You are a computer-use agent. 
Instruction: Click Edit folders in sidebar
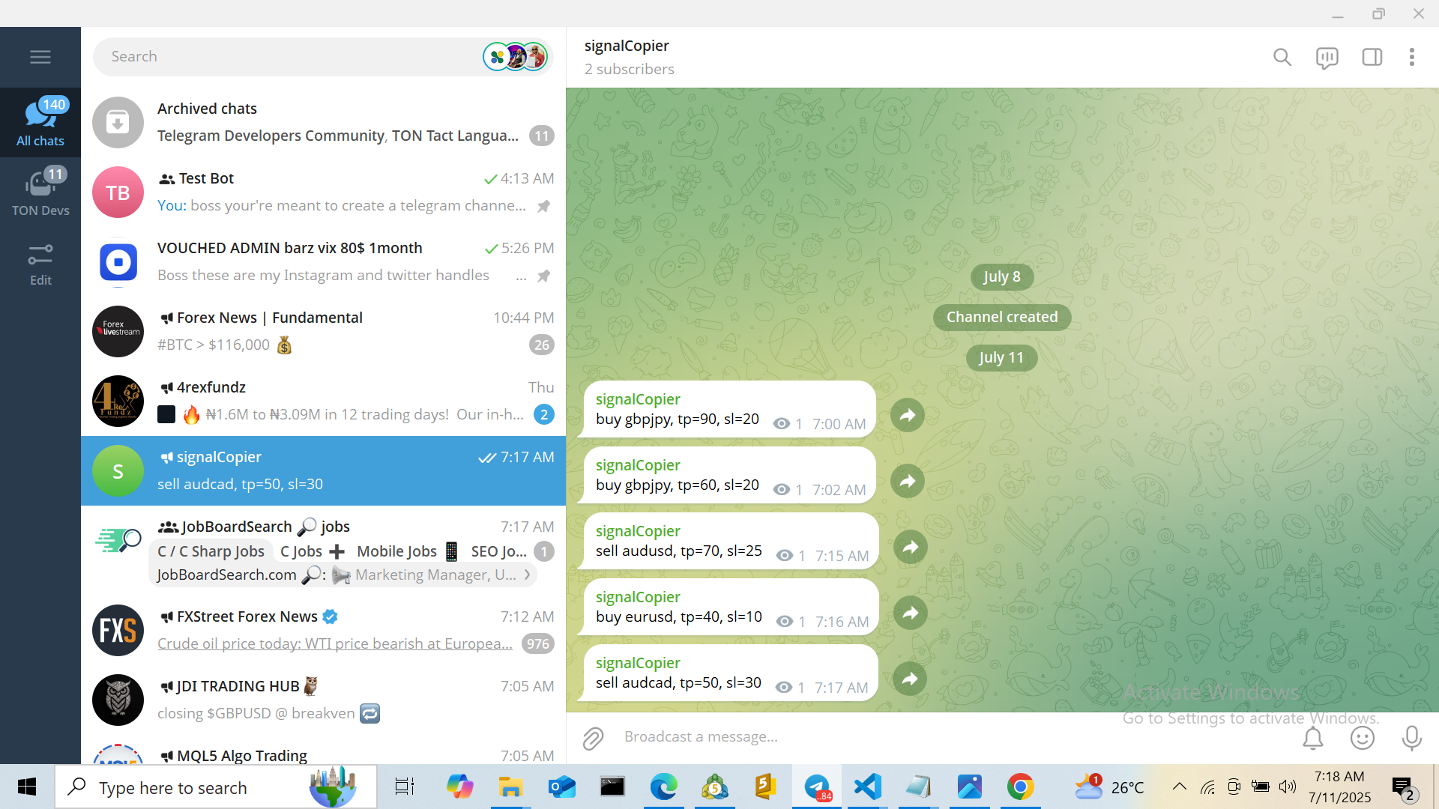click(x=40, y=264)
